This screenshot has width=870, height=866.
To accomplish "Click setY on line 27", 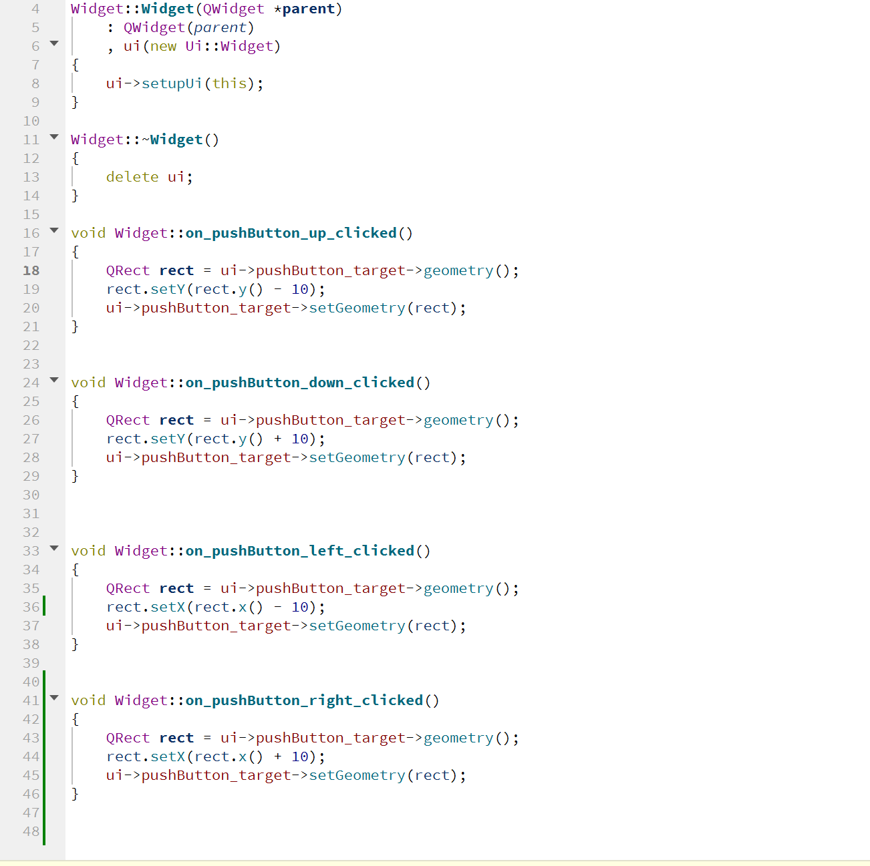I will pos(168,439).
